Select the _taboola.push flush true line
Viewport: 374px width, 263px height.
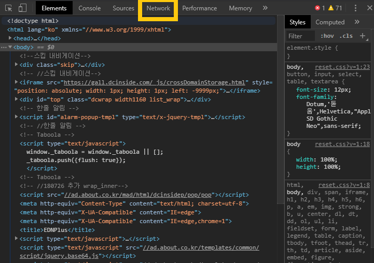(76, 160)
